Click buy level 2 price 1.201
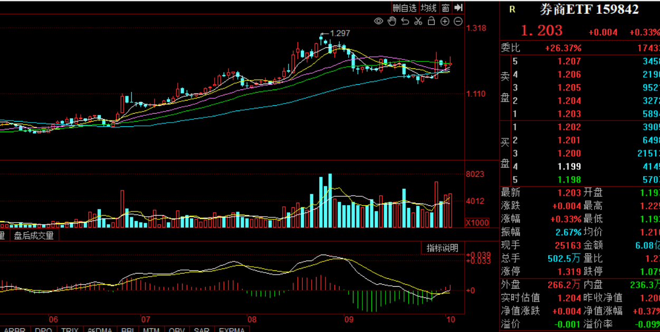The image size is (660, 332). (x=569, y=140)
